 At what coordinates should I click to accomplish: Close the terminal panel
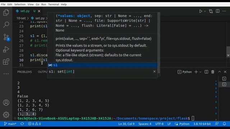click(225, 72)
